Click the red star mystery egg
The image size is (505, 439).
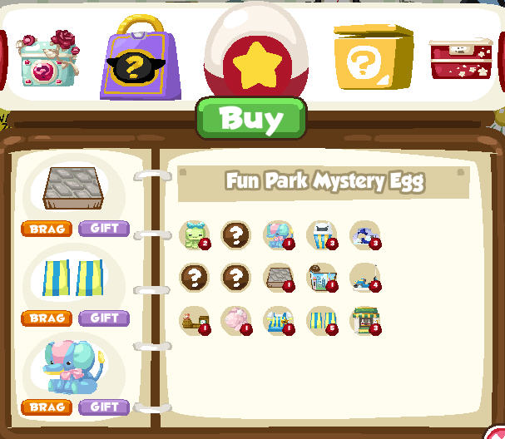pos(256,50)
